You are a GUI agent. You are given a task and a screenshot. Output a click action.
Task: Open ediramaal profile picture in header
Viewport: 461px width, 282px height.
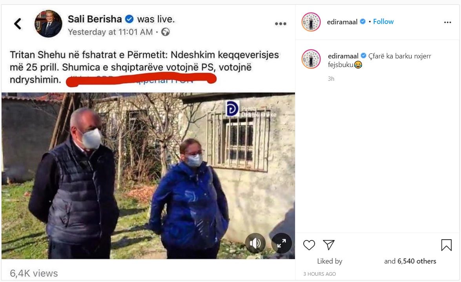tap(311, 22)
